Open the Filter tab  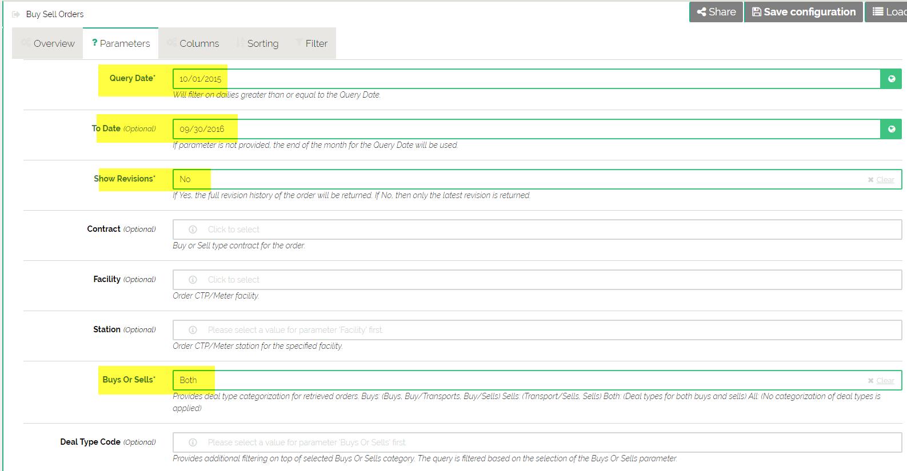tap(311, 43)
